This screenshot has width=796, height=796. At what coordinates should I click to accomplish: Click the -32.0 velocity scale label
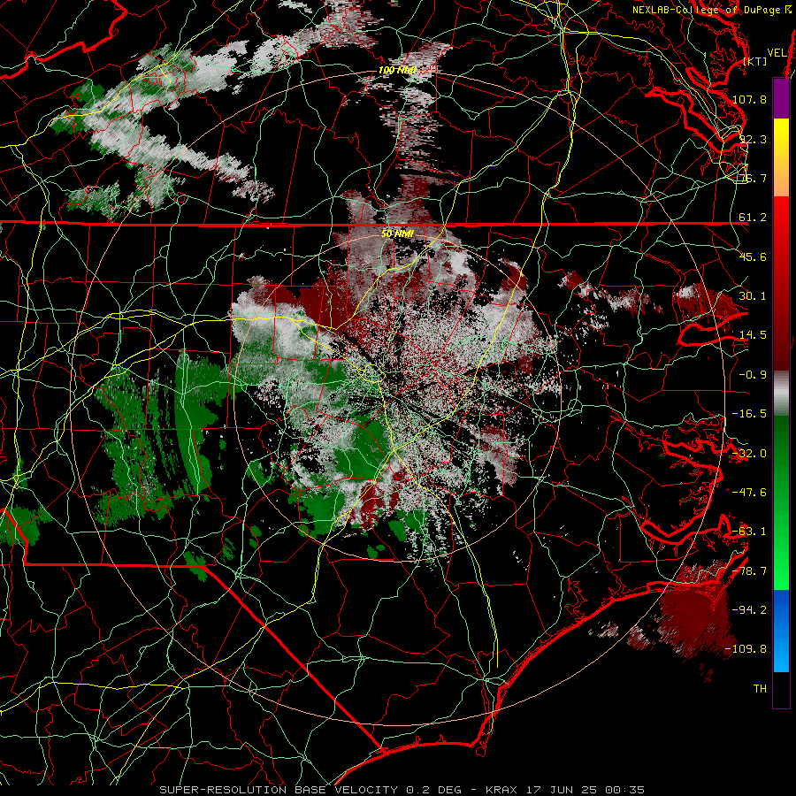749,454
